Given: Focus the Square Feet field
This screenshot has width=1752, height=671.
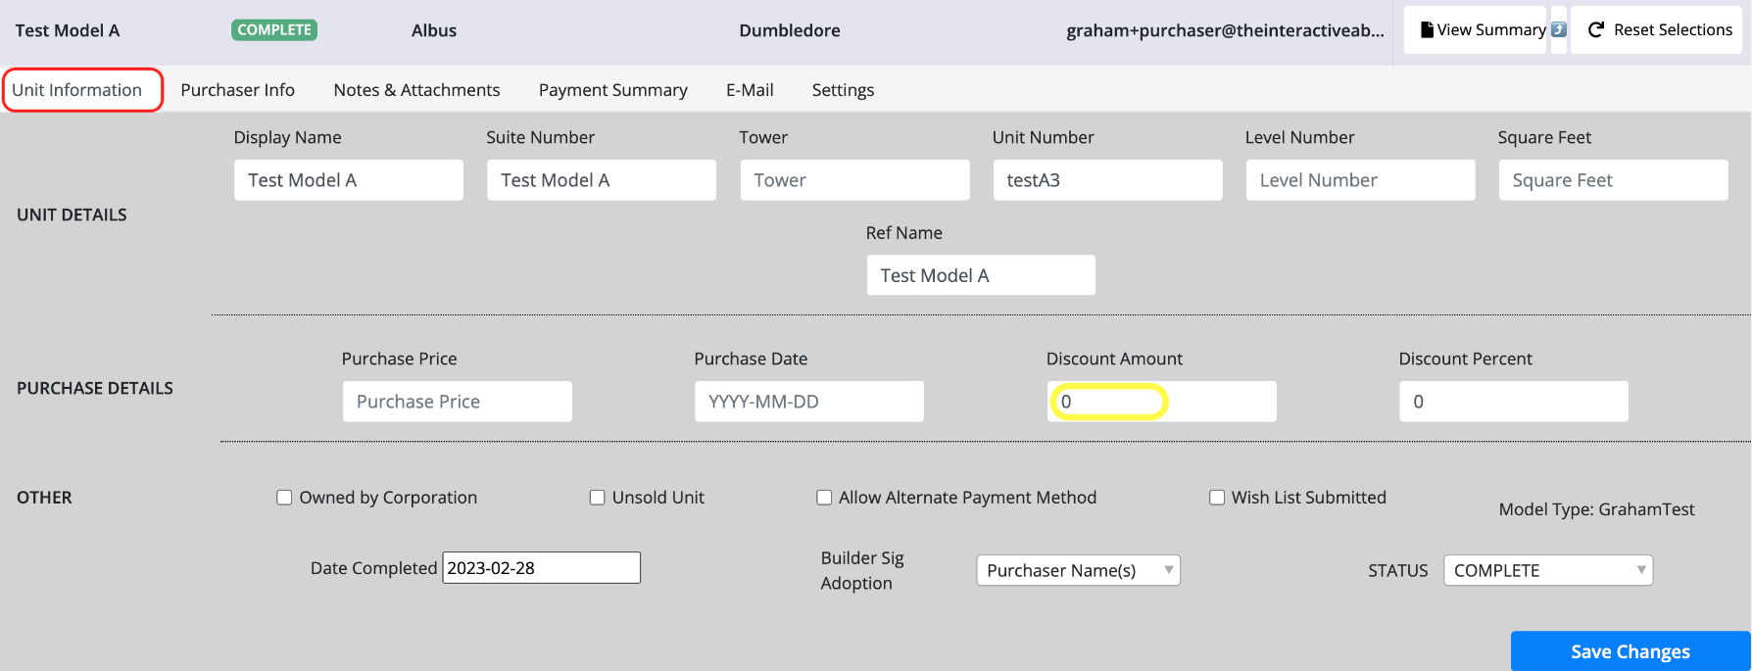Looking at the screenshot, I should pyautogui.click(x=1613, y=180).
